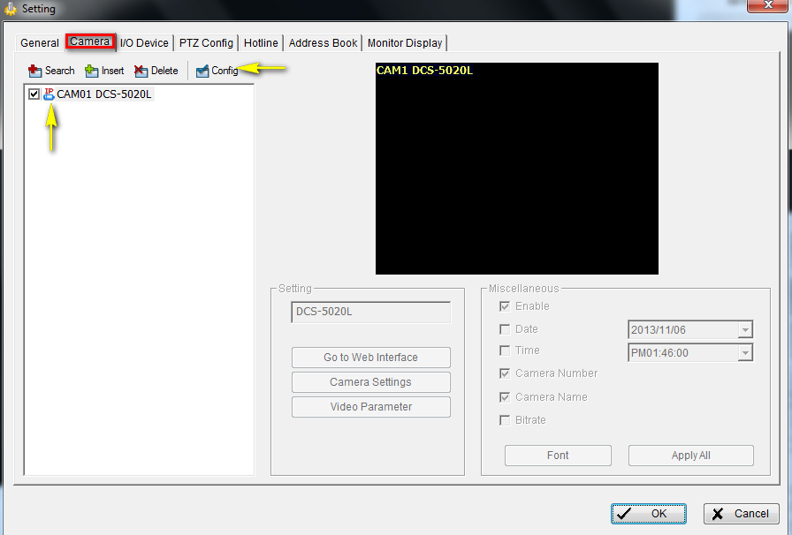This screenshot has height=535, width=792.
Task: Click the Video Parameter button
Action: click(370, 407)
